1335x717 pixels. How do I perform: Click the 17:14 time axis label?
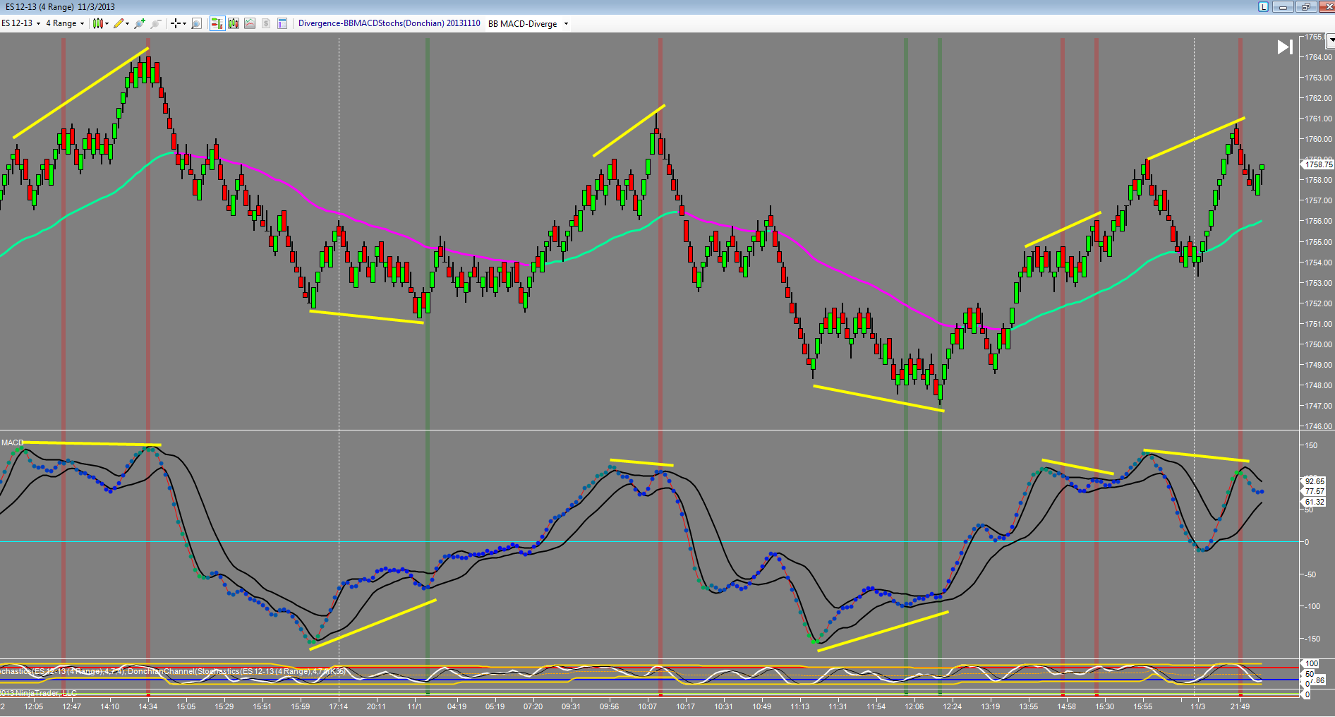[x=338, y=706]
